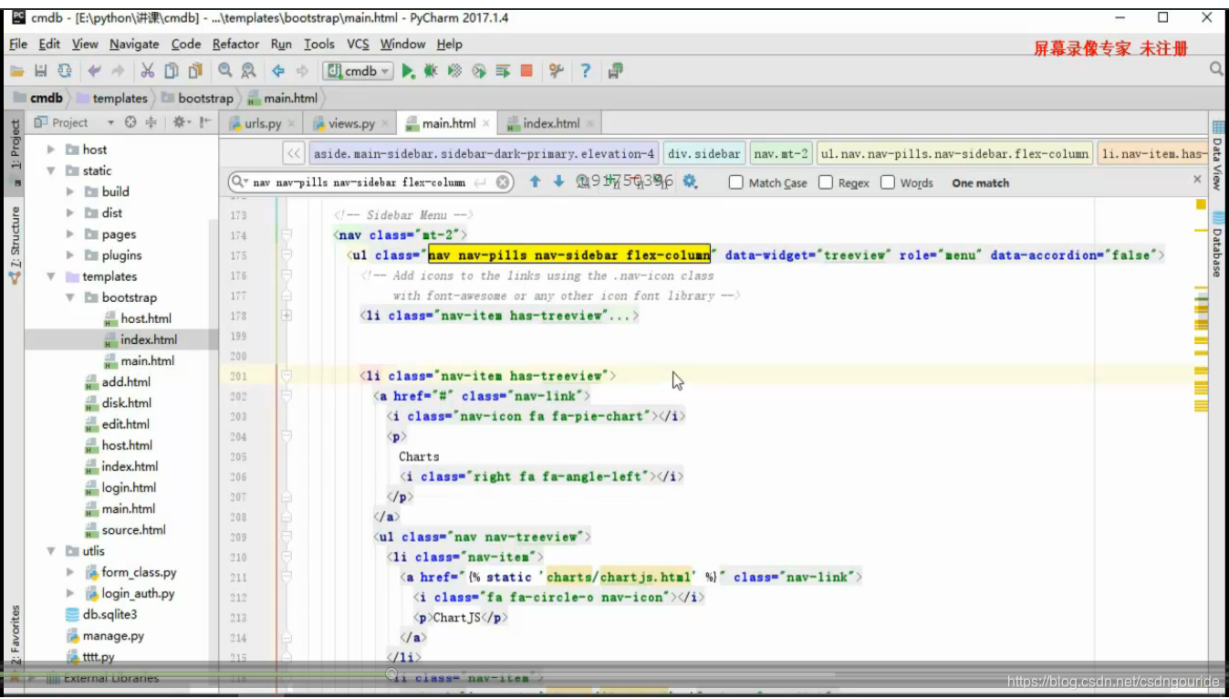Hide the Project tool panel icon
Image resolution: width=1229 pixels, height=699 pixels.
tap(205, 122)
